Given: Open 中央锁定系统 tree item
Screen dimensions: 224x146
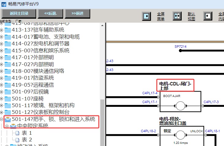Looking at the screenshot, I should (33, 126).
